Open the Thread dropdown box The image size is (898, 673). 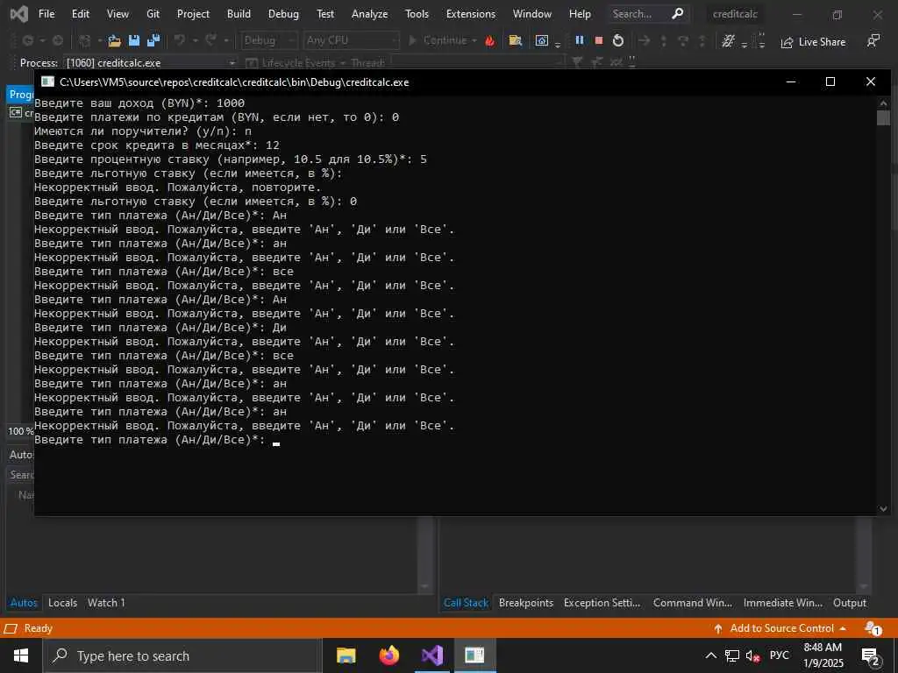pos(478,63)
